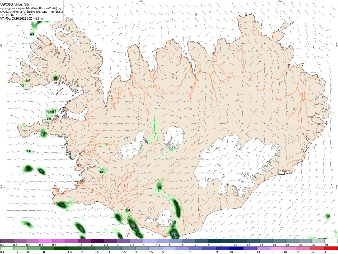
Task: Click the 15W longitude label at top
Action: 280,1
